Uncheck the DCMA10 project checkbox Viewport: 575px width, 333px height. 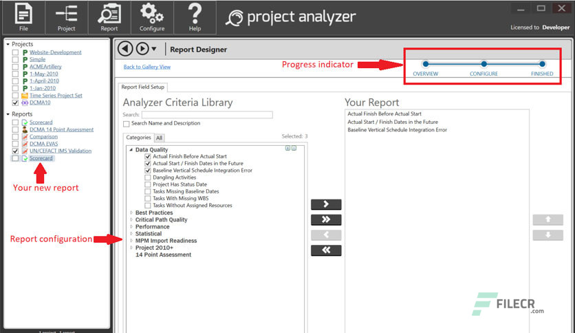15,103
